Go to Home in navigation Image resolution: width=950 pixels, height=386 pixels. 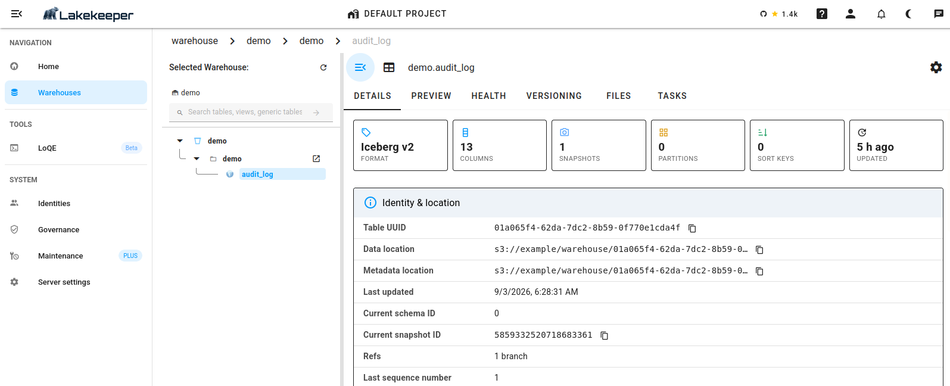click(x=76, y=66)
